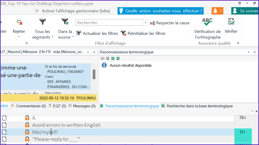Image resolution: width=259 pixels, height=145 pixels.
Task: Focus the Rechercher filter field
Action: 109,23
